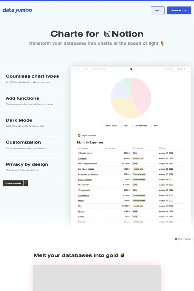The height and width of the screenshot is (291, 194).
Task: Click the Webflow icon on the Made in Webflow badge
Action: click(176, 239)
